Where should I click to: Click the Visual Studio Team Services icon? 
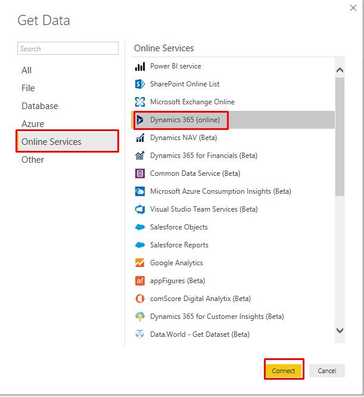pos(140,209)
